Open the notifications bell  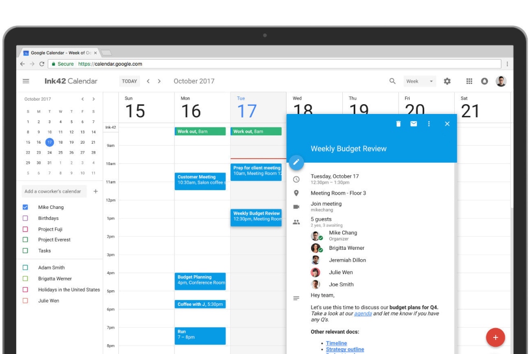(x=485, y=81)
